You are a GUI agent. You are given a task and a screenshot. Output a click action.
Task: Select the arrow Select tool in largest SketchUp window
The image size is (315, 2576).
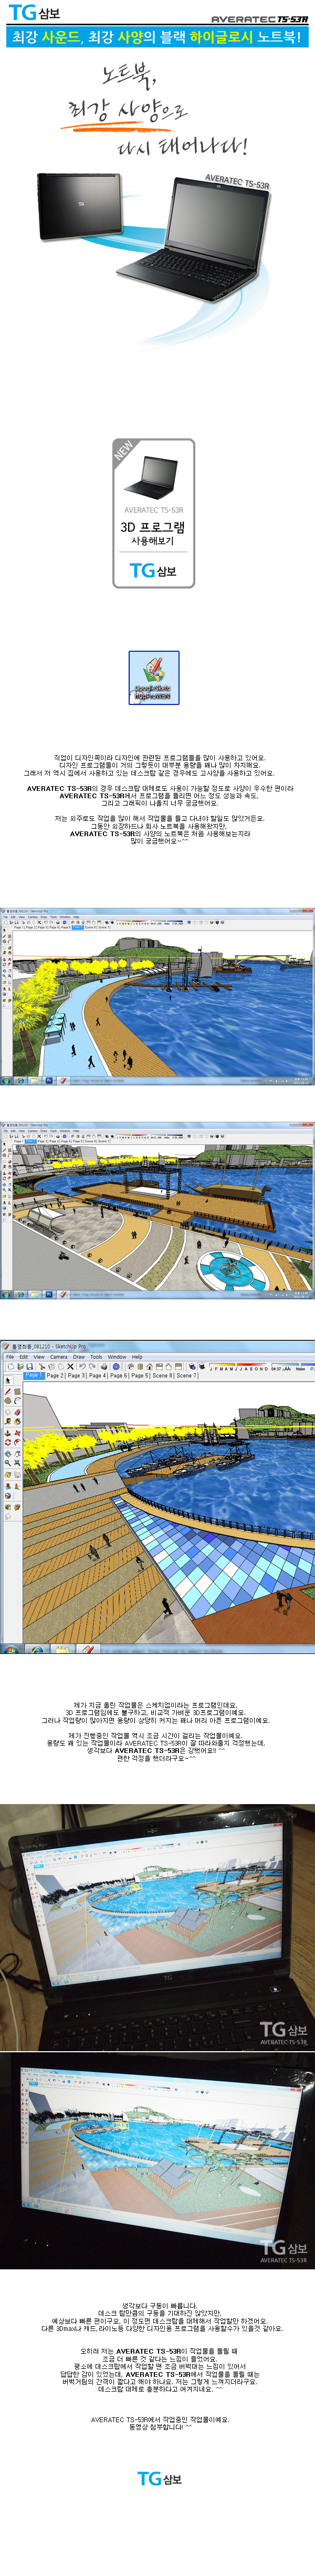(x=8, y=1380)
